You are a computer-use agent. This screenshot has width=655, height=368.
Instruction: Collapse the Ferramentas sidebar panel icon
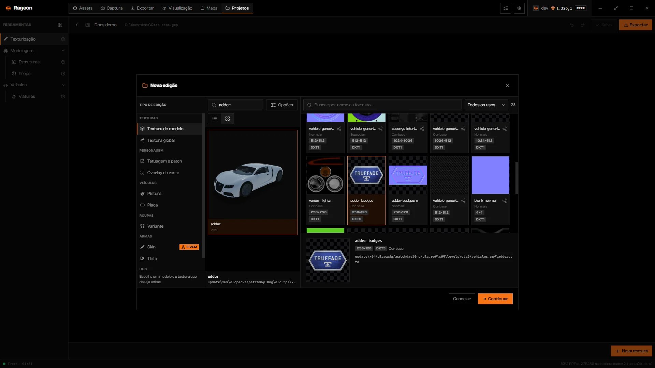pyautogui.click(x=60, y=25)
